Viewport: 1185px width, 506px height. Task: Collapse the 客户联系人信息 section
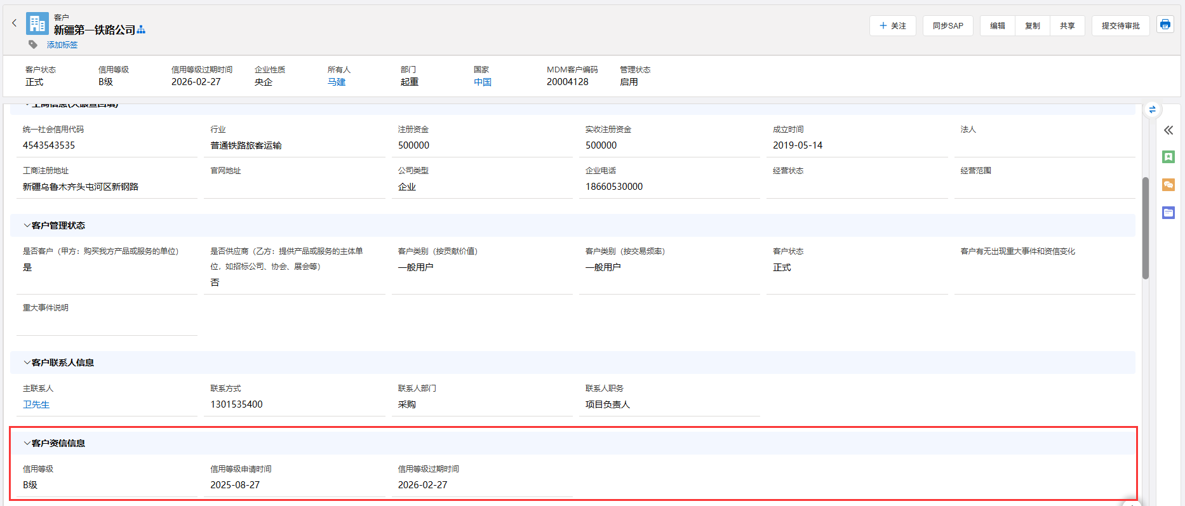(x=27, y=363)
